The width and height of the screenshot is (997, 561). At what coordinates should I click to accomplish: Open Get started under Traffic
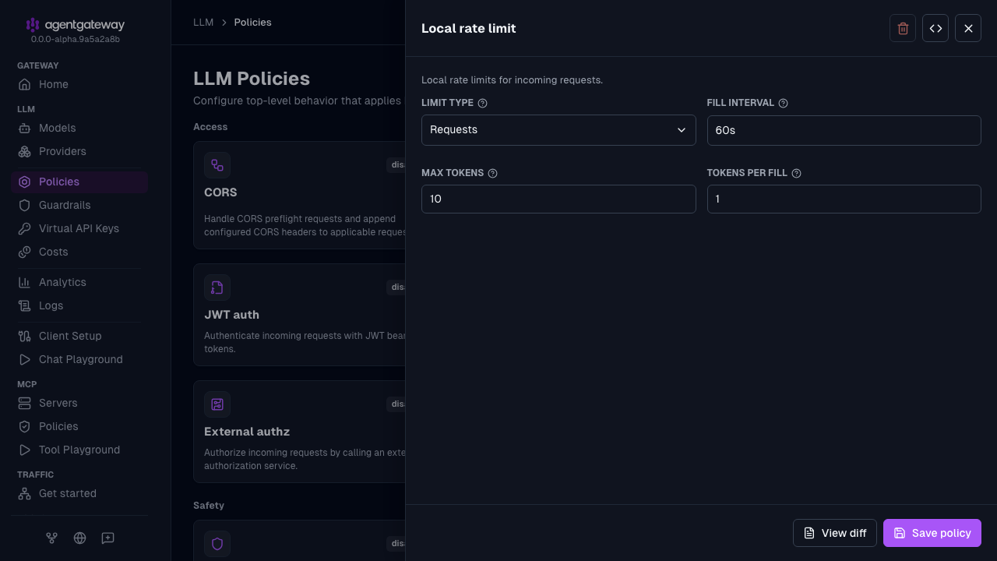[x=79, y=493]
